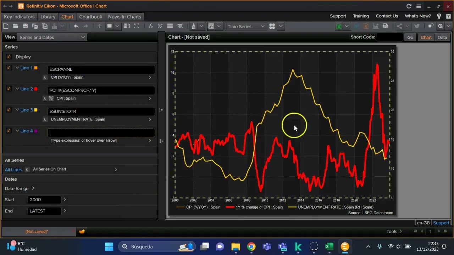Switch to the Data view tab
The image size is (454, 255).
point(442,37)
